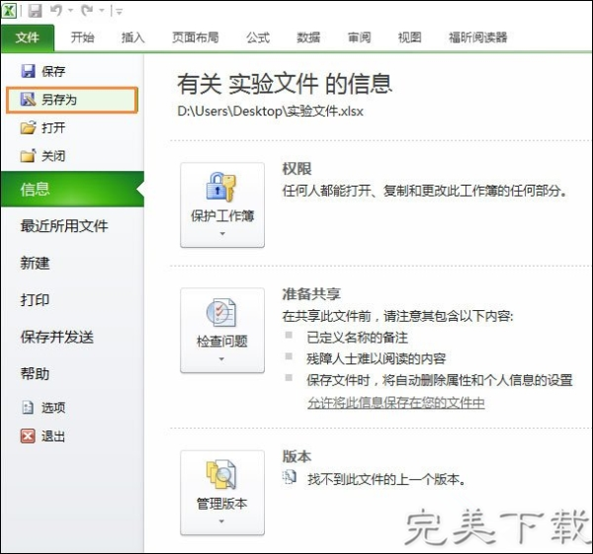The image size is (593, 554).
Task: Open the Undo history dropdown arrow
Action: click(x=71, y=11)
